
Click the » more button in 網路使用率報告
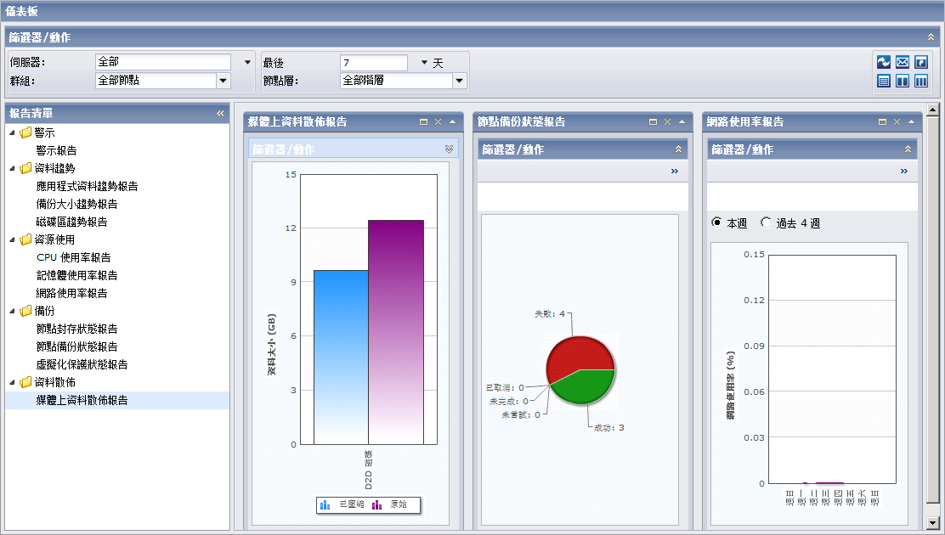pyautogui.click(x=904, y=171)
